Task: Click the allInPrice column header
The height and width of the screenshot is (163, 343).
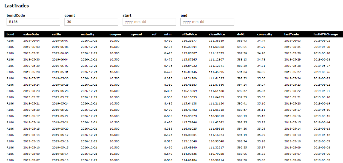Action: pyautogui.click(x=189, y=34)
